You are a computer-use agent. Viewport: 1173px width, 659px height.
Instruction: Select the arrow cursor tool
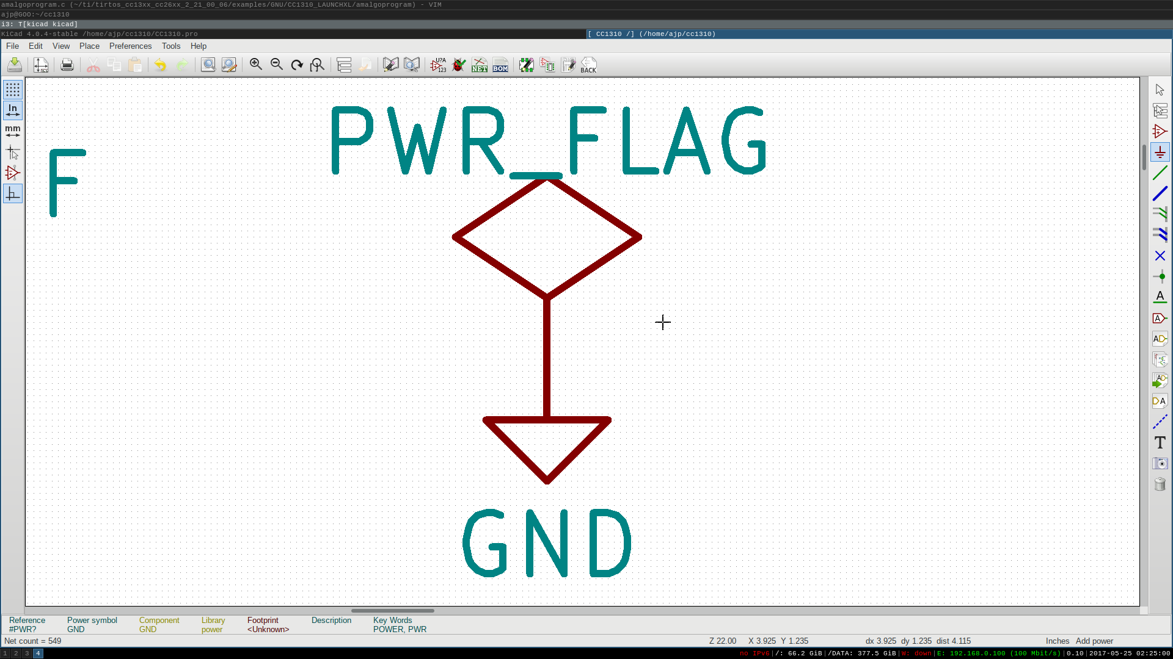click(x=1160, y=90)
